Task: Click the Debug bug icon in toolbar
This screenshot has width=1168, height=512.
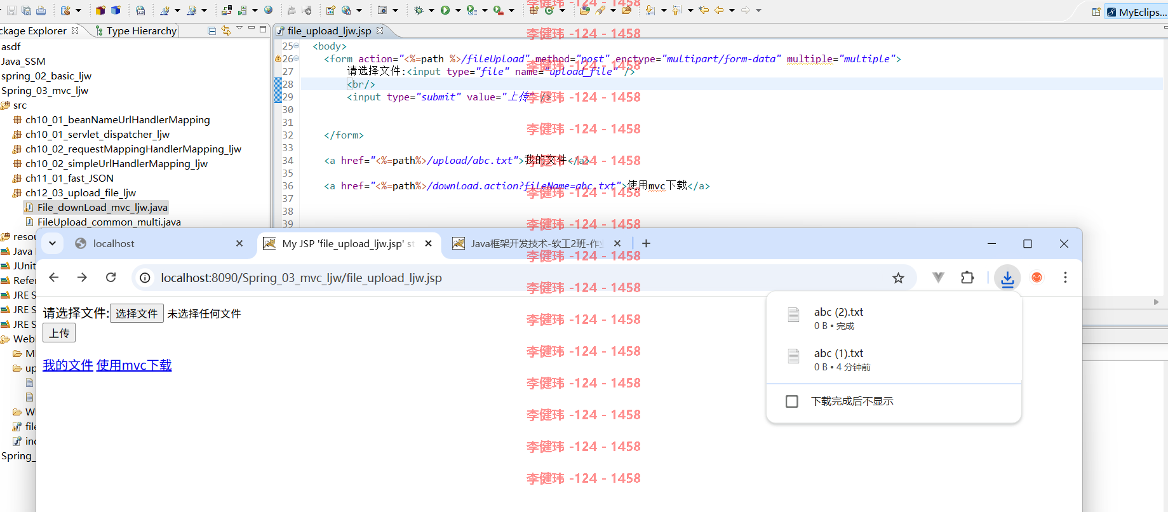Action: tap(419, 10)
